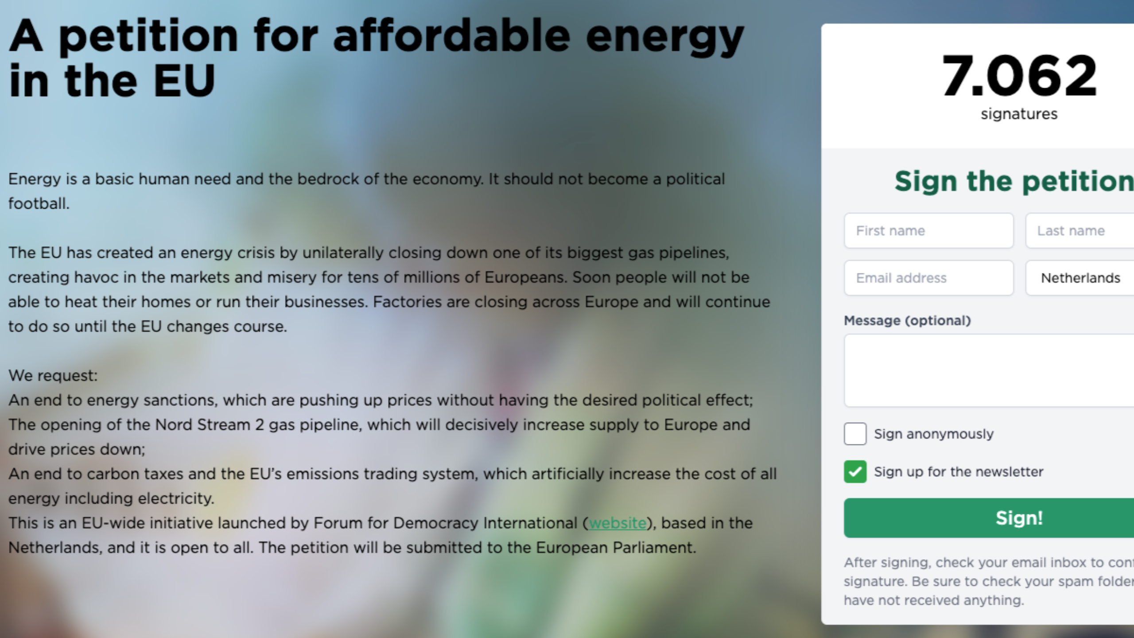Select the Email address field
Screen dimensions: 1134x638
(928, 278)
